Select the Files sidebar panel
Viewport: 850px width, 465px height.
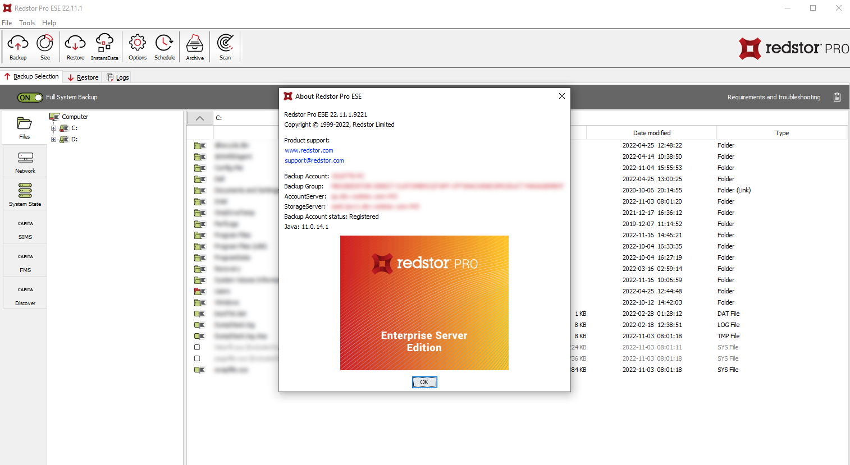click(x=25, y=128)
